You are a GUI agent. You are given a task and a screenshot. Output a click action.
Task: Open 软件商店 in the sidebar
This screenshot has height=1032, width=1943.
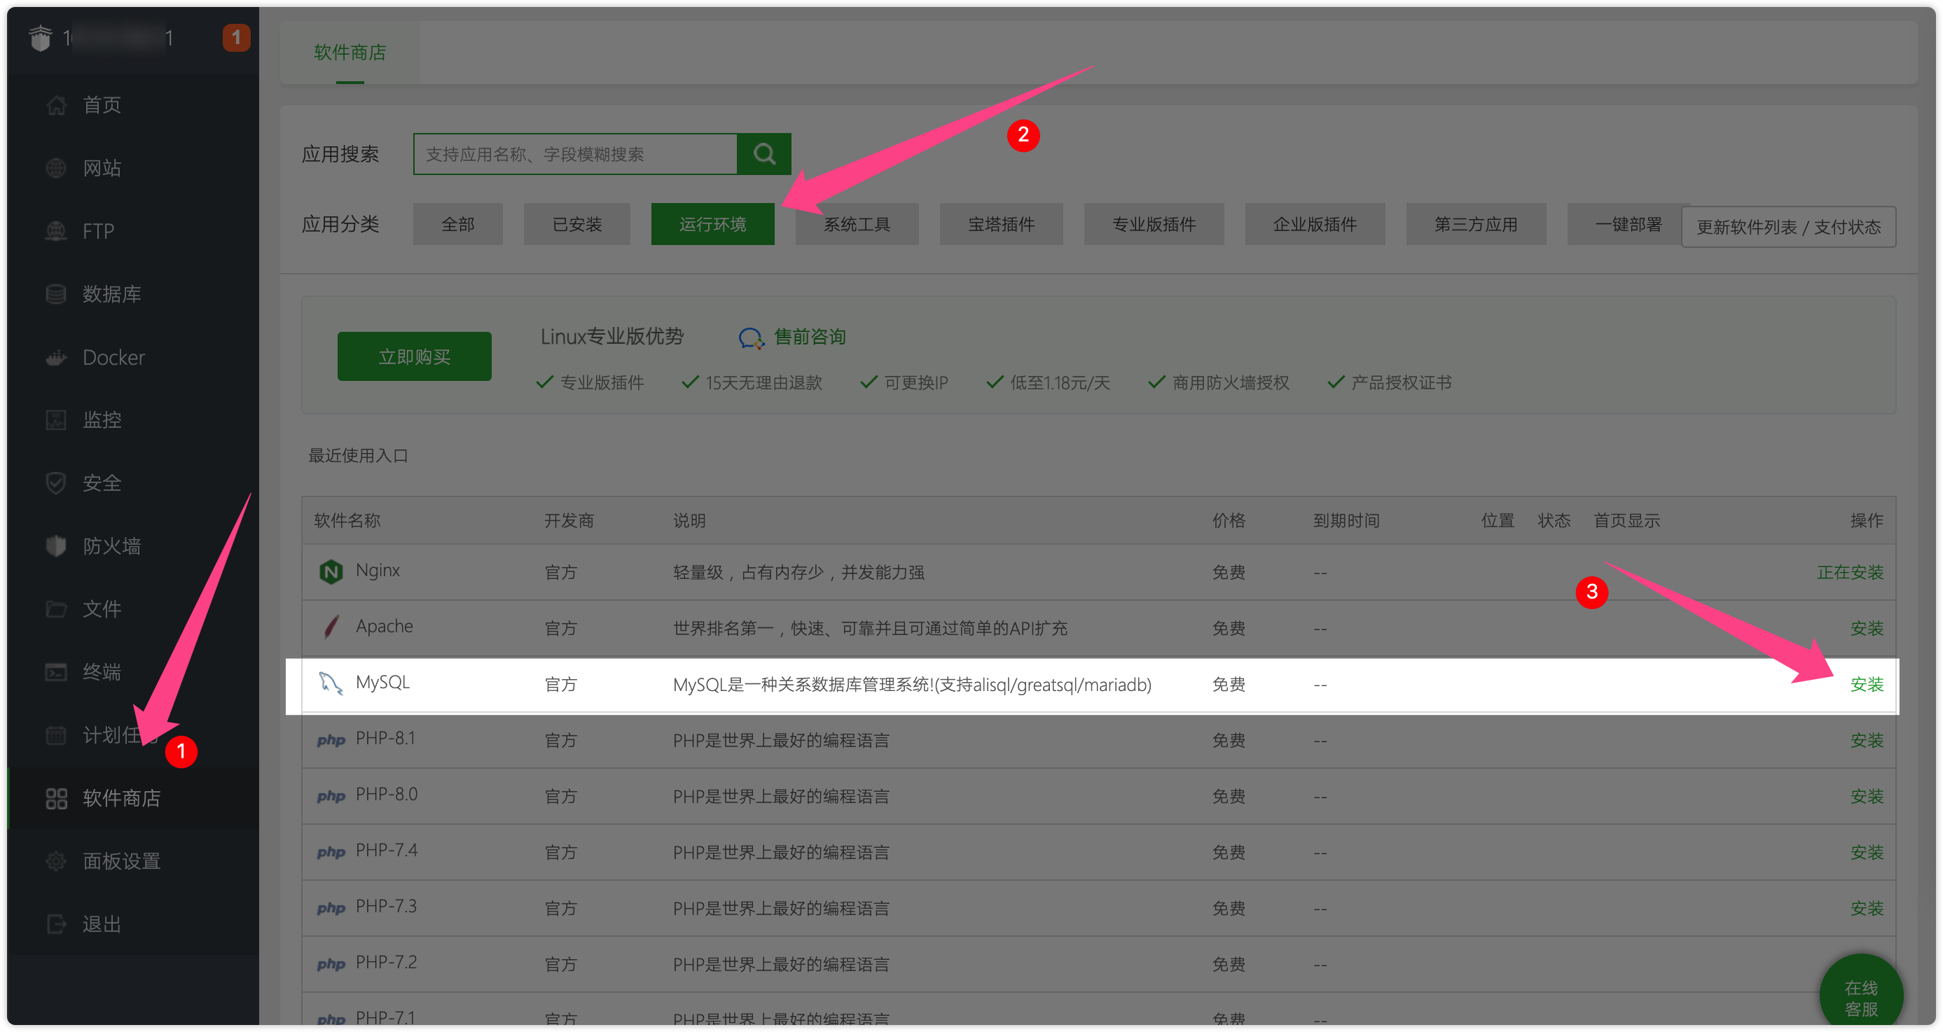click(121, 798)
